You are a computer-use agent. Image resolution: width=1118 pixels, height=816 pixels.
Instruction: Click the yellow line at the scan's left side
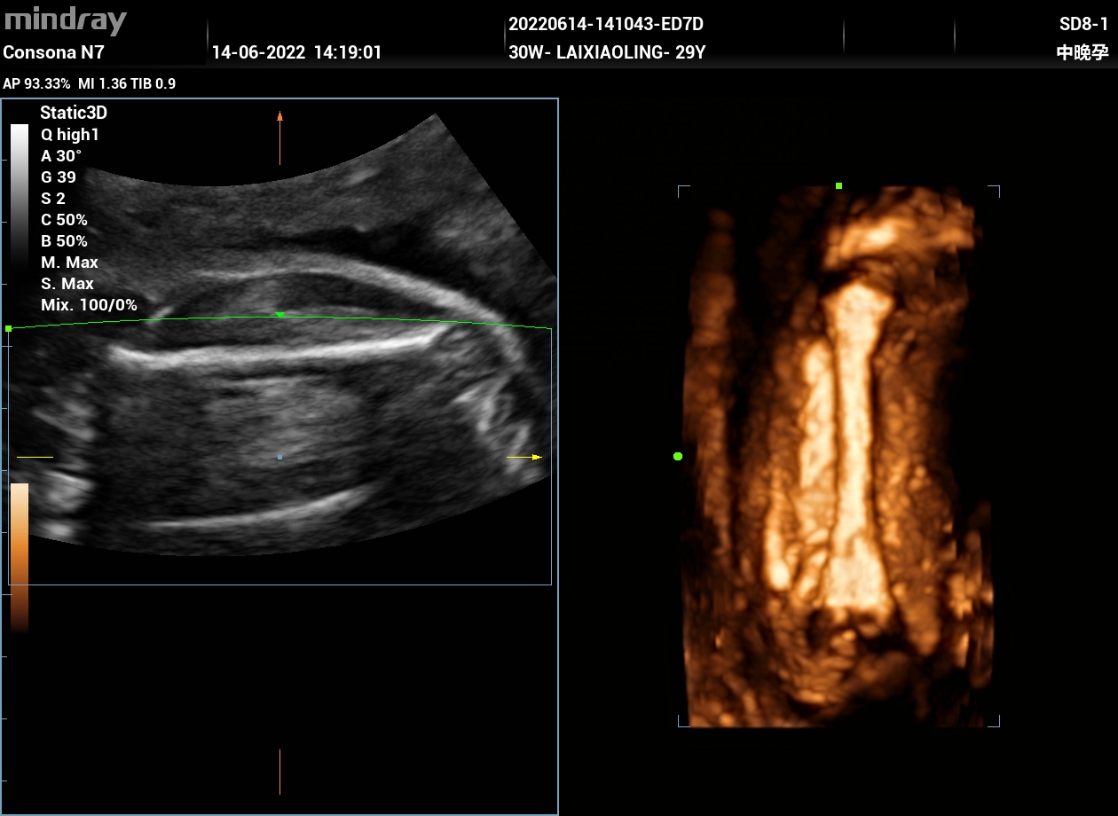pyautogui.click(x=35, y=457)
